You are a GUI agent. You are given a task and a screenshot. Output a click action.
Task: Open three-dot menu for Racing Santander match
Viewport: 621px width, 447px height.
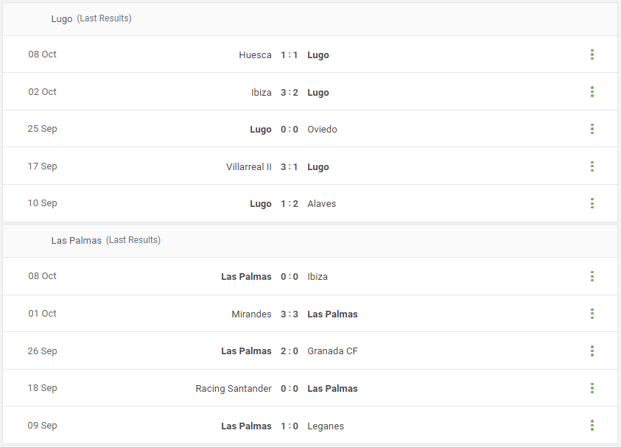click(x=592, y=388)
